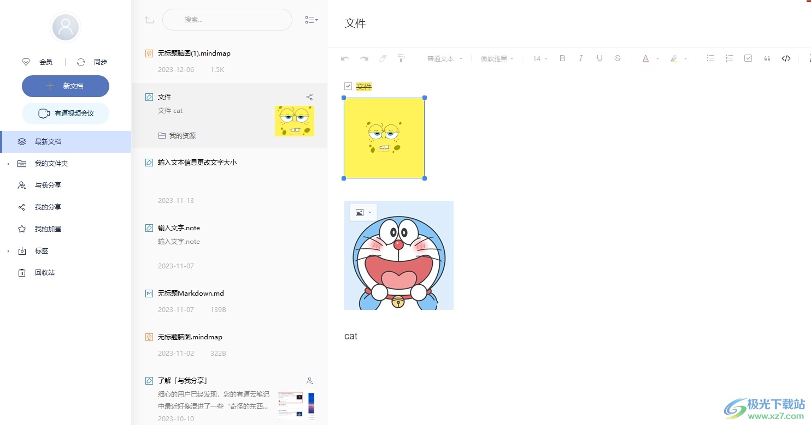The image size is (811, 425).
Task: Click Markdown icon beside 无标题Markdown.md
Action: 149,294
